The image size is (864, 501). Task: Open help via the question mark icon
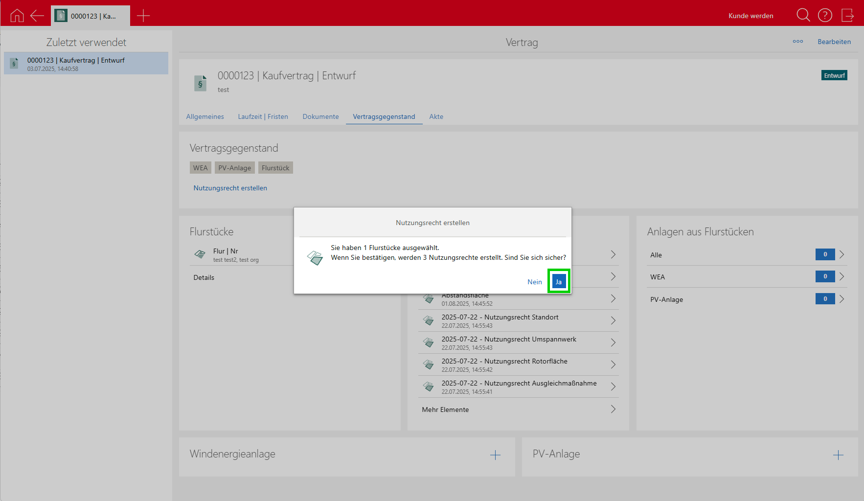(x=825, y=15)
